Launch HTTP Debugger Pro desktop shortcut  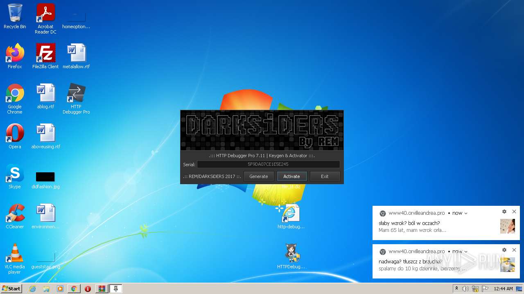point(76,99)
